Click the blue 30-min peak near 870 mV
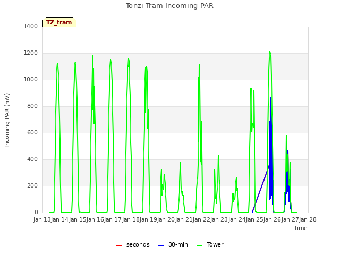Viewport: 340px width, 255px height. (270, 97)
